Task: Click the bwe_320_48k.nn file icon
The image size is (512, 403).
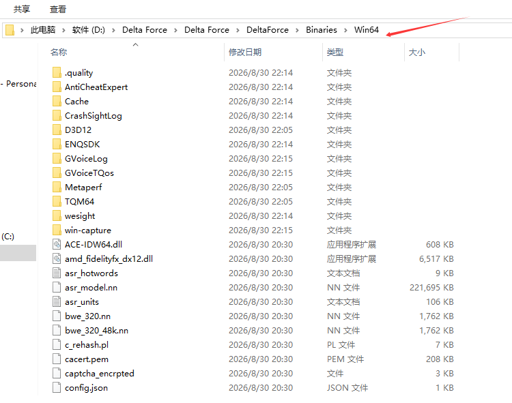Action: coord(57,331)
